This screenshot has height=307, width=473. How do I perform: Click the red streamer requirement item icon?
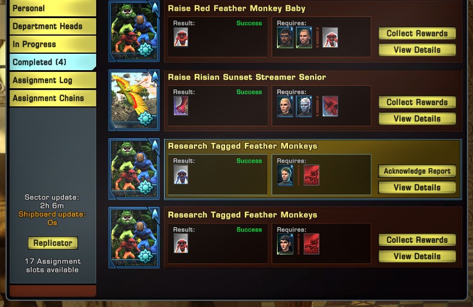point(330,106)
